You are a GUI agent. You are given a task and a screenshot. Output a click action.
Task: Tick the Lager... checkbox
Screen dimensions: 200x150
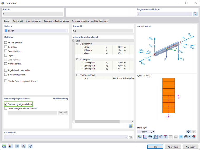tap(6, 55)
